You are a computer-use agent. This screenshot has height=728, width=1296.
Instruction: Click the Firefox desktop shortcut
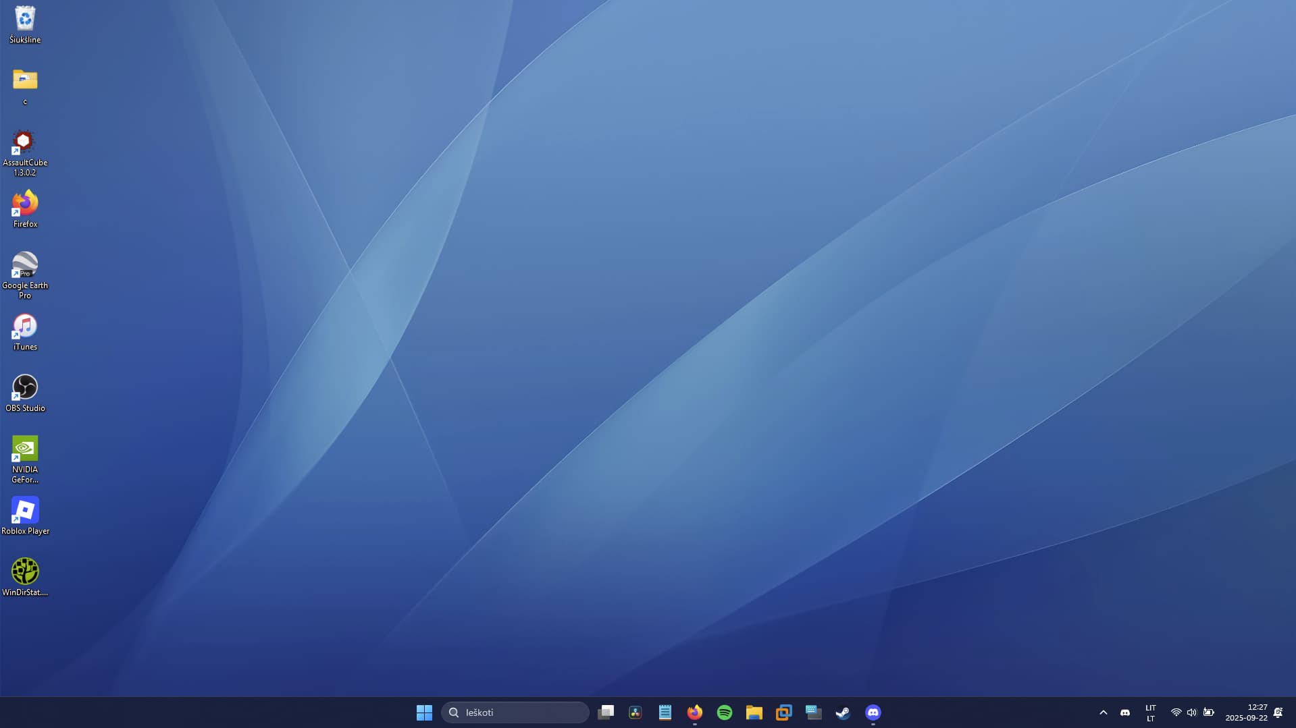[x=25, y=204]
